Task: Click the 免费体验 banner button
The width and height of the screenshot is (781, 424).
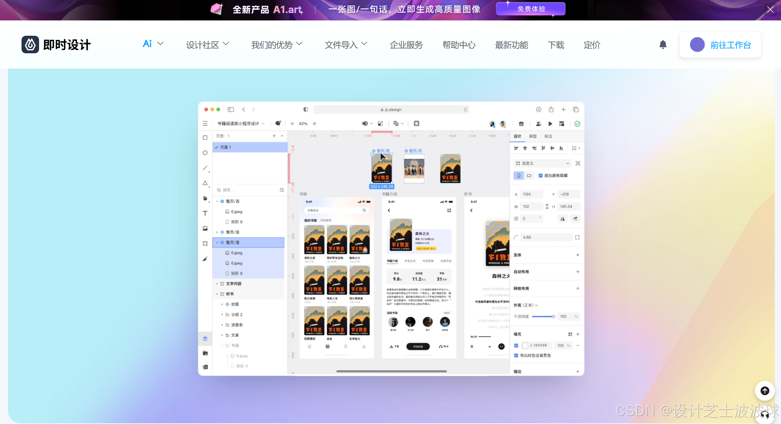Action: (x=531, y=9)
